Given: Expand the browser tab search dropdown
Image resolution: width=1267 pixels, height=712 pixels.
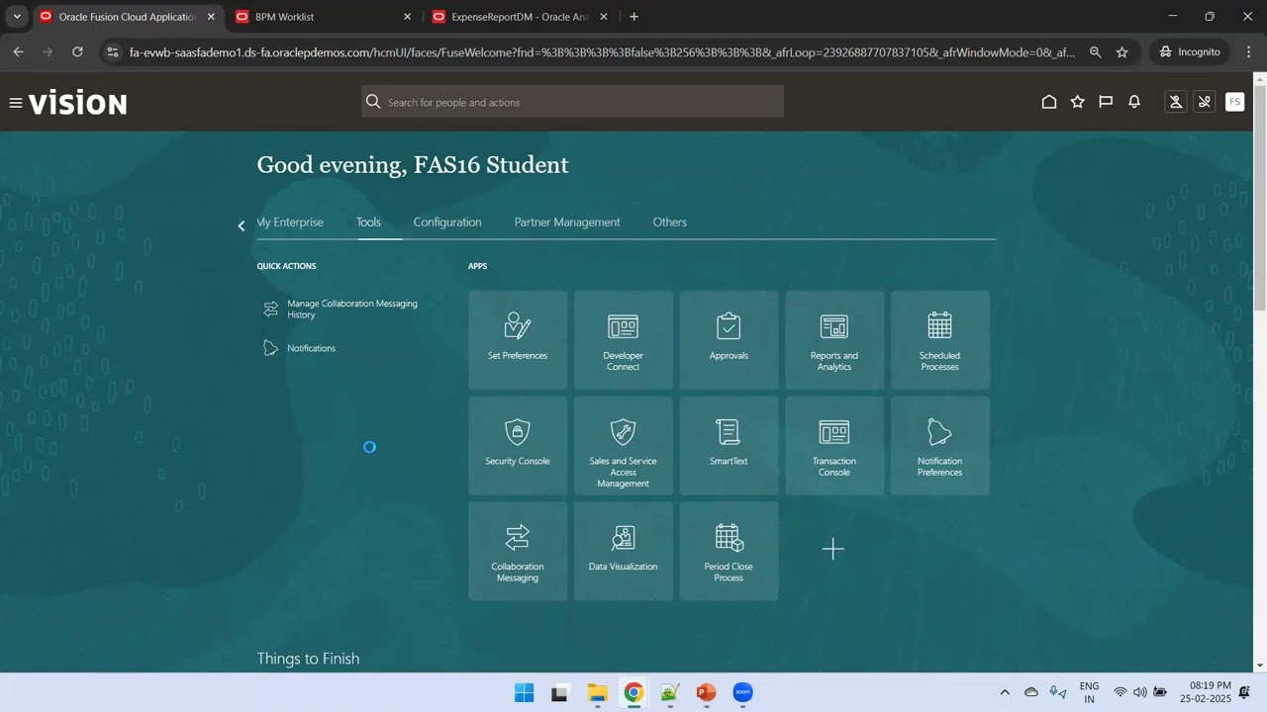Looking at the screenshot, I should coord(17,17).
